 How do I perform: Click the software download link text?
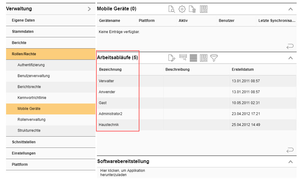(x=122, y=173)
